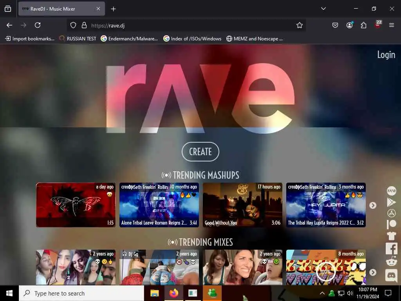Reload the rave.dj page
This screenshot has height=301, width=401.
[38, 25]
